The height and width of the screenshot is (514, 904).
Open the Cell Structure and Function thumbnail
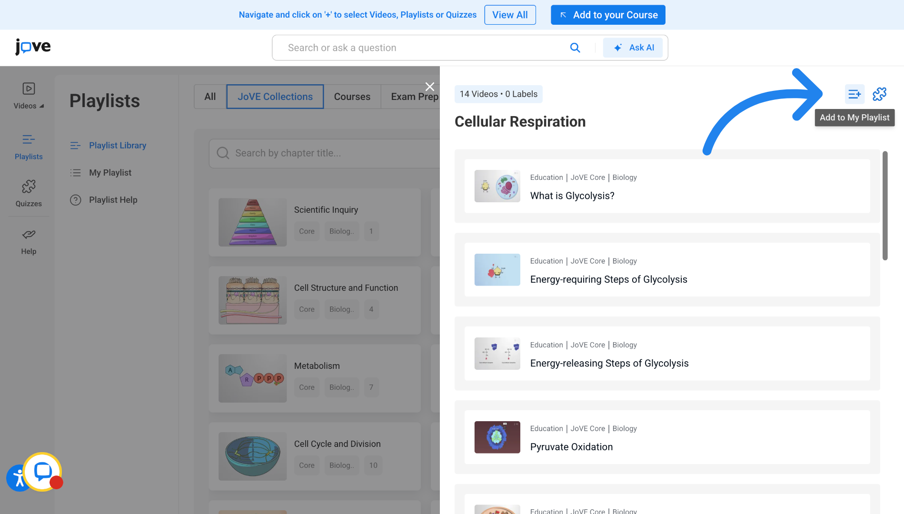pyautogui.click(x=253, y=300)
